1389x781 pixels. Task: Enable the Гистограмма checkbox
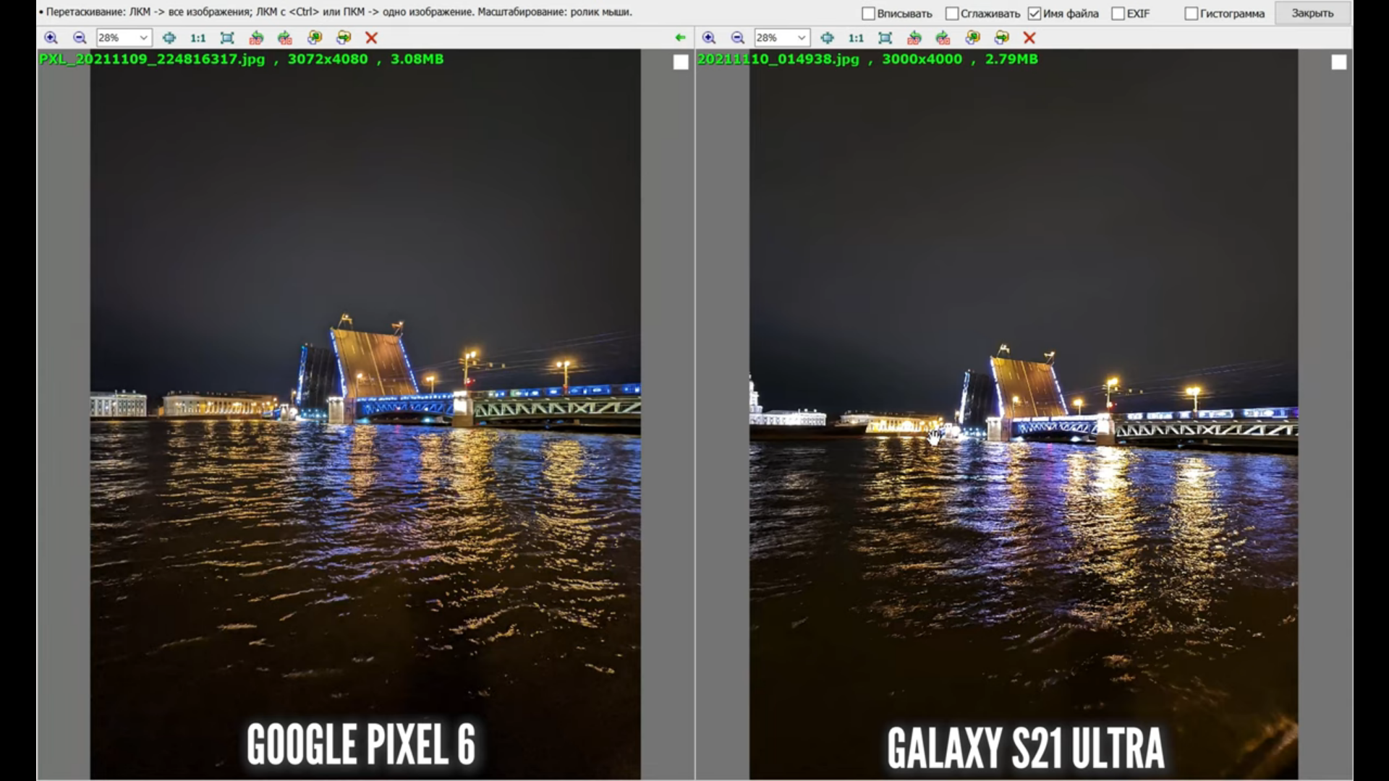pyautogui.click(x=1192, y=14)
